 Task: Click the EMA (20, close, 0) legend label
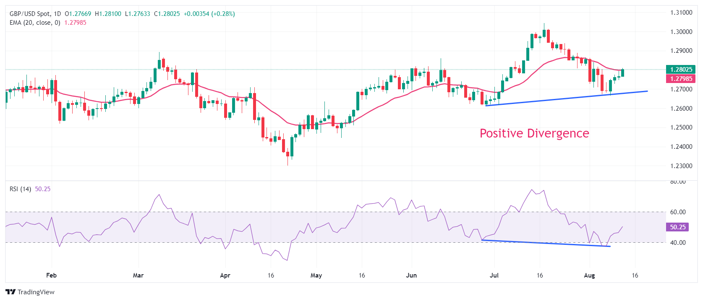(35, 23)
